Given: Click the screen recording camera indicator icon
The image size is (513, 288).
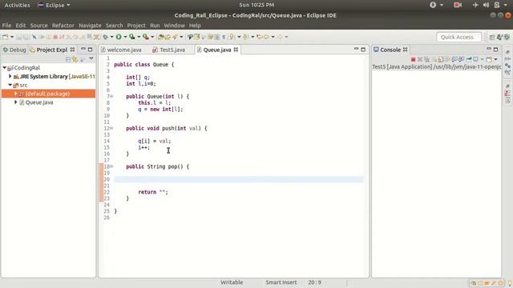Looking at the screenshot, I should coord(458,5).
